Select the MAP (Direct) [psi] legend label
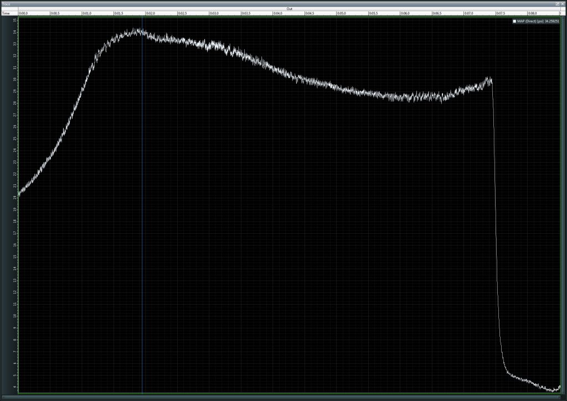 click(x=530, y=22)
